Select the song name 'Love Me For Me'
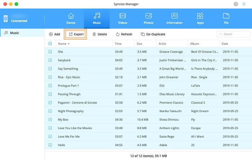The height and width of the screenshot is (160, 252). coord(69,137)
